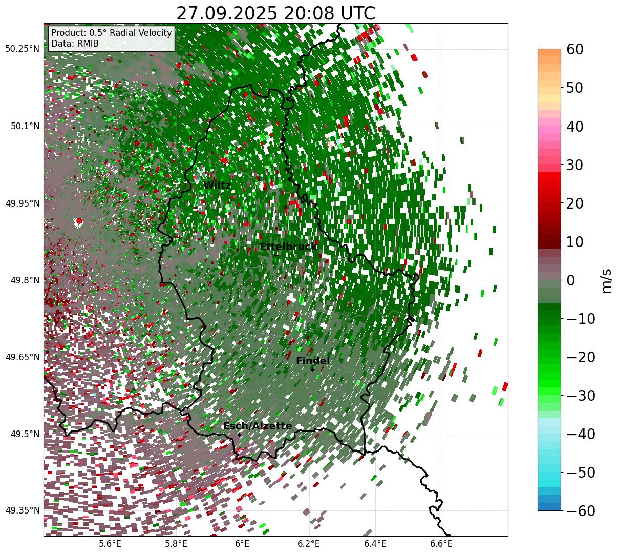Click the colorbar −60 tick label

pos(581,511)
